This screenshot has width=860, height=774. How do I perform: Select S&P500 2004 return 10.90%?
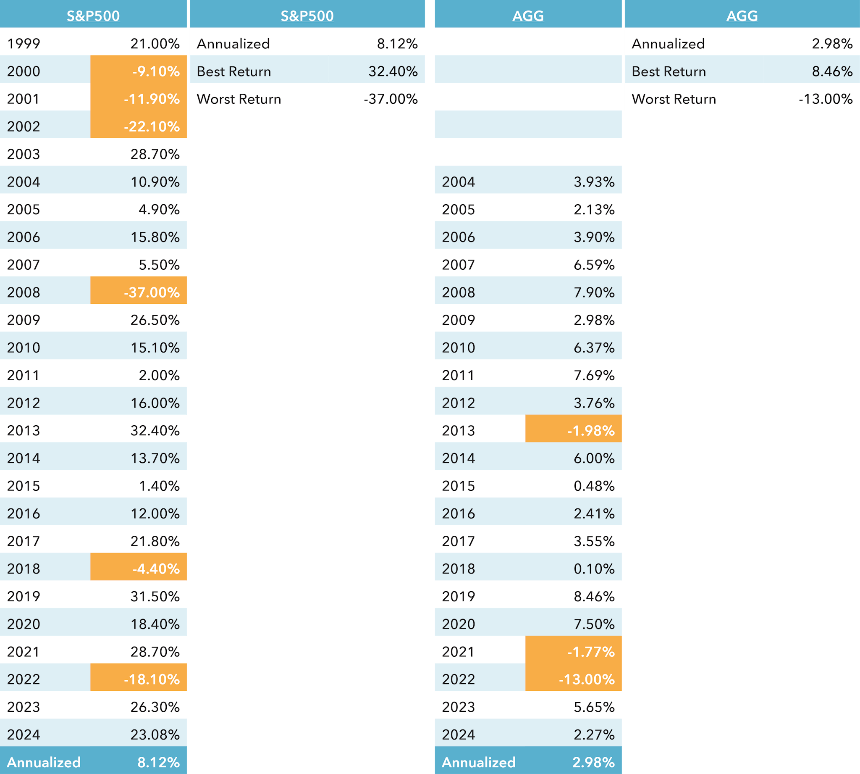pos(155,182)
